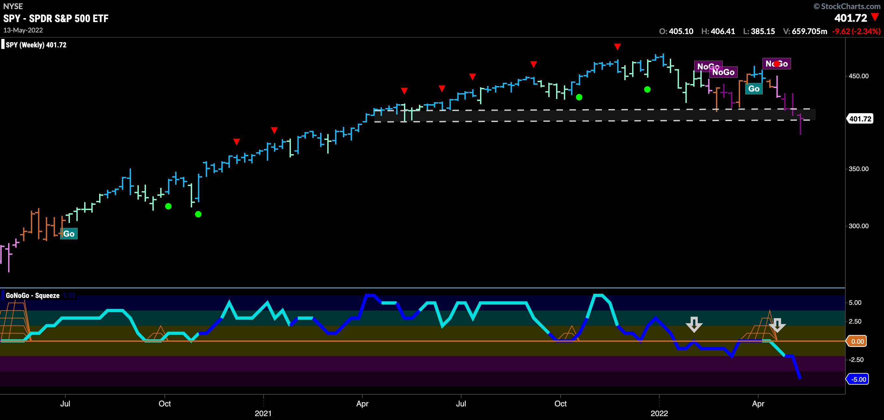Select the O: 405.10 open value
The height and width of the screenshot is (420, 884).
click(676, 31)
